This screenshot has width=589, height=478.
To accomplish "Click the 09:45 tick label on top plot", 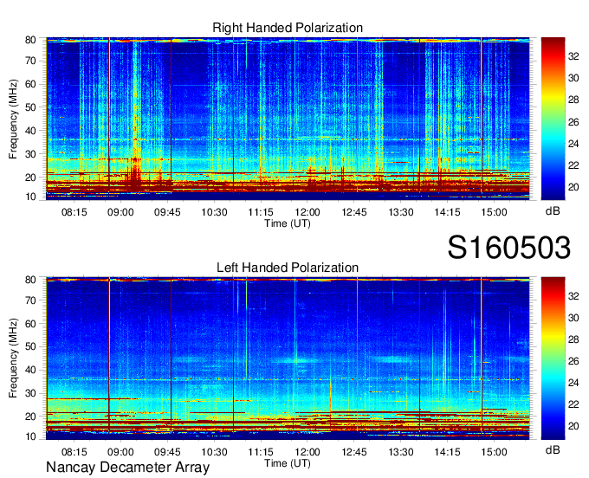I will tap(167, 212).
